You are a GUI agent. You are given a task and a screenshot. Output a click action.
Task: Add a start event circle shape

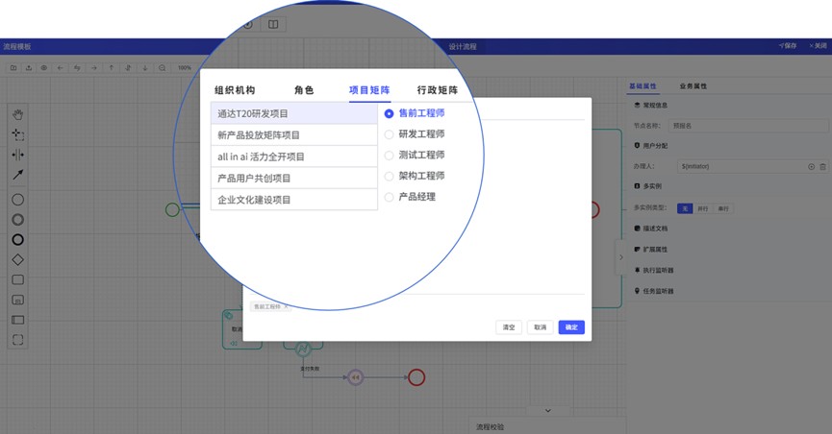17,200
